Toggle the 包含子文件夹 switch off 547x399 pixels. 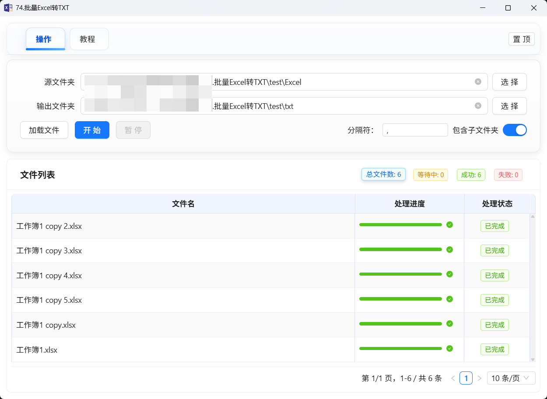tap(515, 130)
